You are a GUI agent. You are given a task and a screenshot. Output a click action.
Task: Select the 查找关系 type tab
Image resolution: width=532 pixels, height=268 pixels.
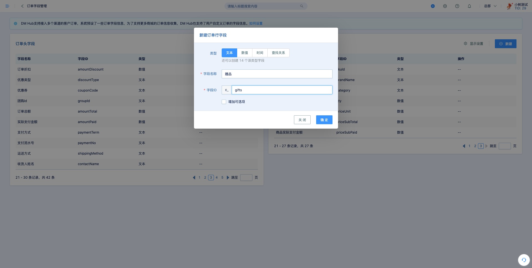278,53
